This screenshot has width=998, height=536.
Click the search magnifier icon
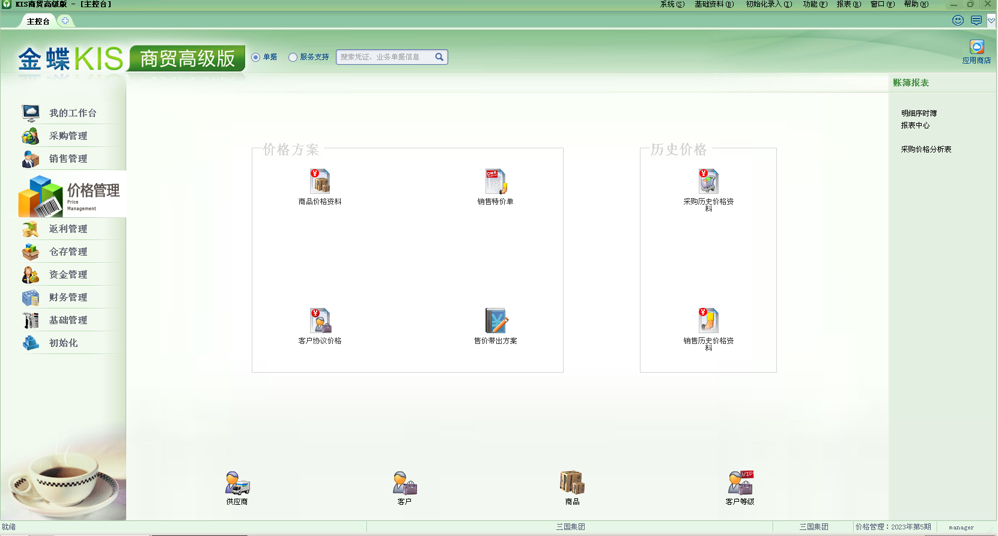click(x=439, y=57)
